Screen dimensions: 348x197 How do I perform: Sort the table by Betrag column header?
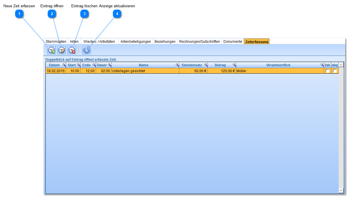tap(220, 65)
